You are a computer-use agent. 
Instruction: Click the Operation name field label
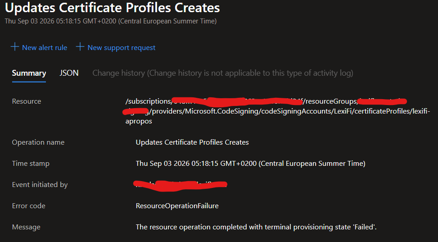pyautogui.click(x=38, y=142)
